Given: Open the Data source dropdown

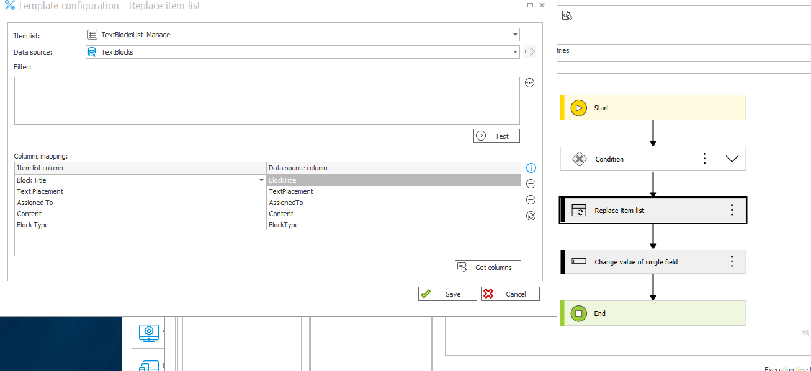Looking at the screenshot, I should tap(515, 52).
